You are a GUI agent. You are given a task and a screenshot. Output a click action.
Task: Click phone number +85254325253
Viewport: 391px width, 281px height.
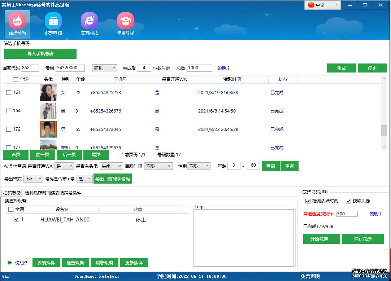105,93
